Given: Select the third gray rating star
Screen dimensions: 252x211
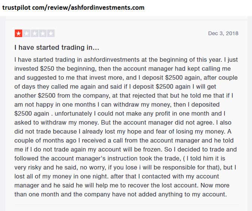Looking at the screenshot, I should click(x=35, y=33).
